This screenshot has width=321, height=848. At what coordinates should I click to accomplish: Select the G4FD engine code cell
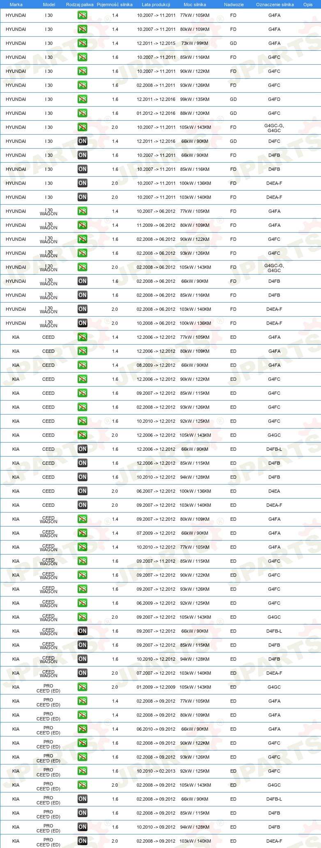click(274, 99)
